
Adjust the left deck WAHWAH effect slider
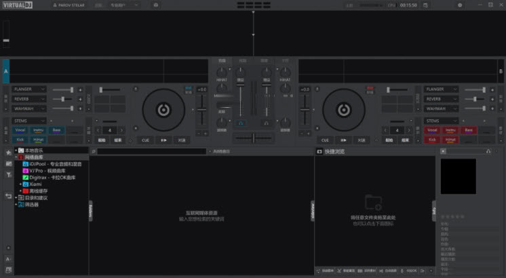pyautogui.click(x=62, y=108)
